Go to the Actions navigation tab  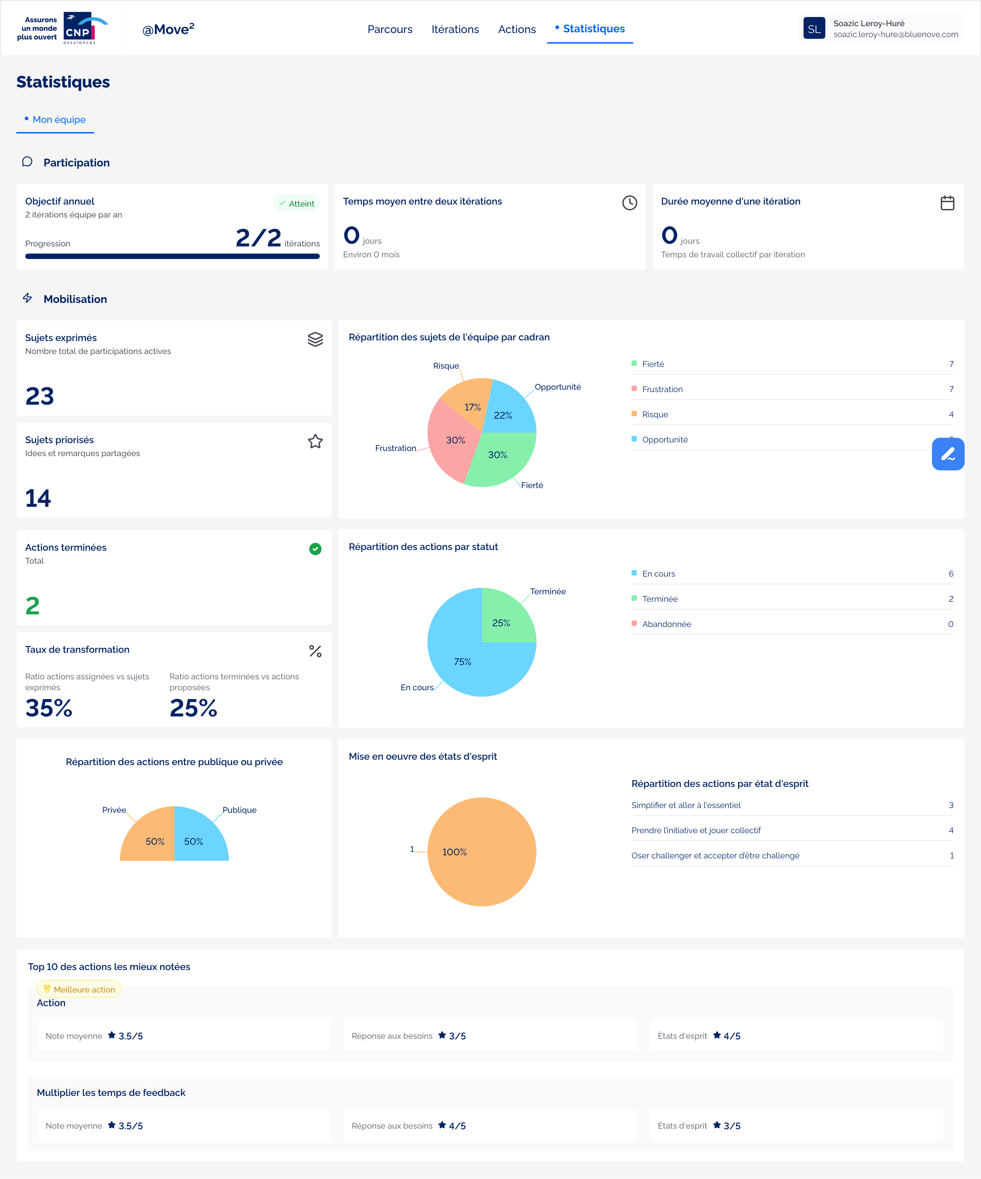(x=516, y=29)
